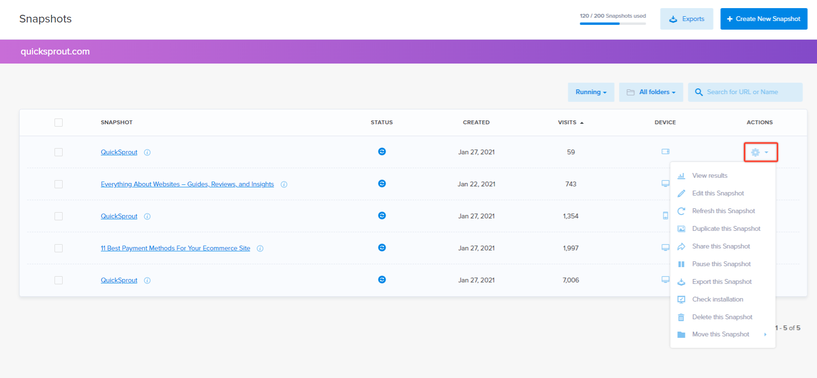
Task: Open gear actions menu for first QuickSprout row
Action: click(760, 152)
